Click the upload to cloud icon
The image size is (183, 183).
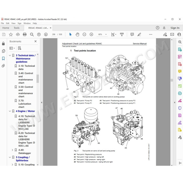[x=18, y=35]
